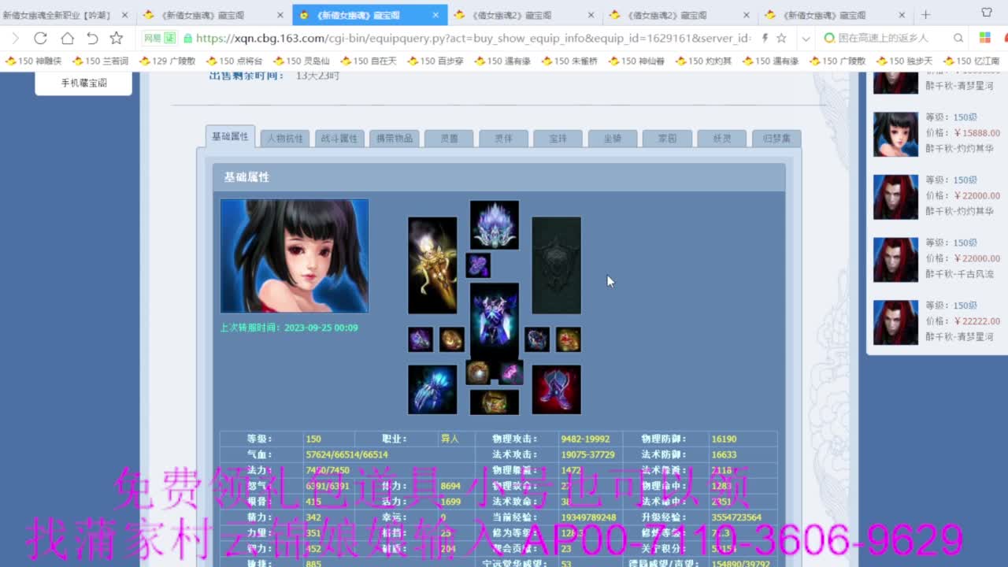1008x567 pixels.
Task: Click the 异人 profession value
Action: [449, 439]
